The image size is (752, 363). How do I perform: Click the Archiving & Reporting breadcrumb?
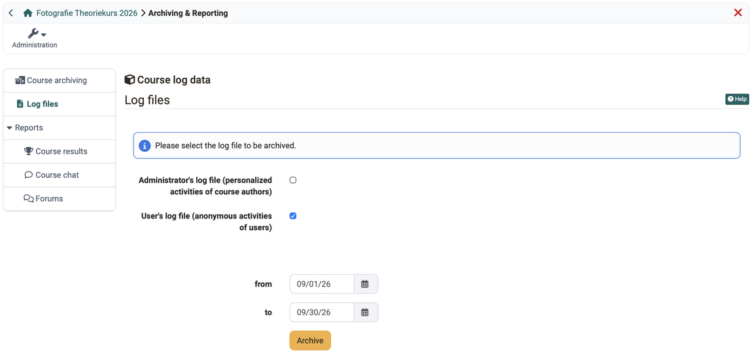pos(188,13)
